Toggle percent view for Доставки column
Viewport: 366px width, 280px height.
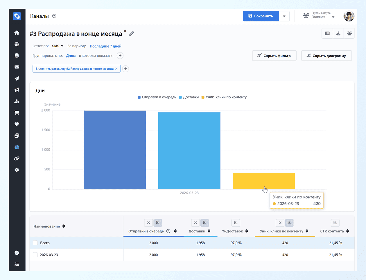[x=195, y=223]
